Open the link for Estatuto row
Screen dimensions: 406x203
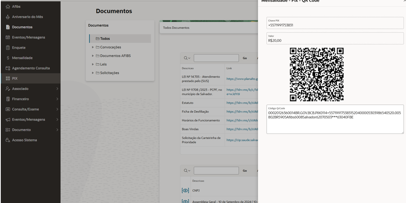coord(242,103)
